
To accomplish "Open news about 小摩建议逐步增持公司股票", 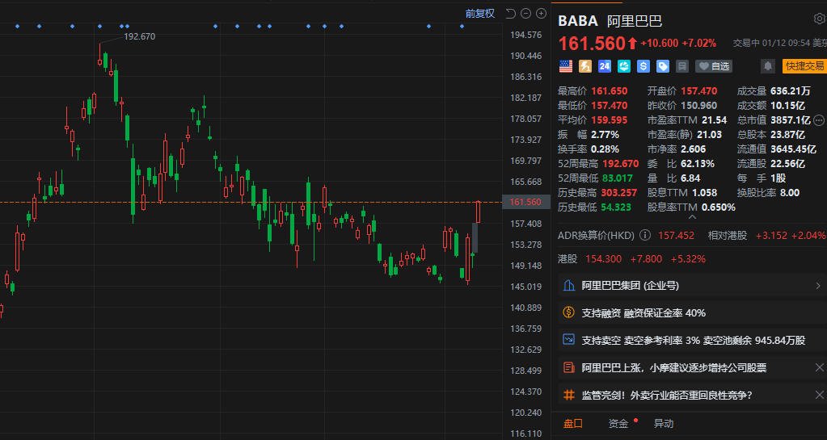I will tap(674, 368).
